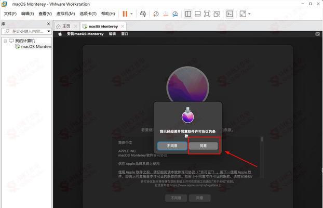This screenshot has width=323, height=208.
Task: Click the '仅在 Apple 品牌系统上使用' text
Action: pos(139,164)
